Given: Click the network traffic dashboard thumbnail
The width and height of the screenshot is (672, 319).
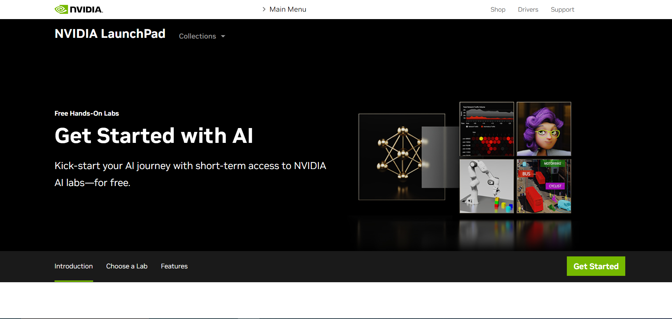Looking at the screenshot, I should point(486,129).
